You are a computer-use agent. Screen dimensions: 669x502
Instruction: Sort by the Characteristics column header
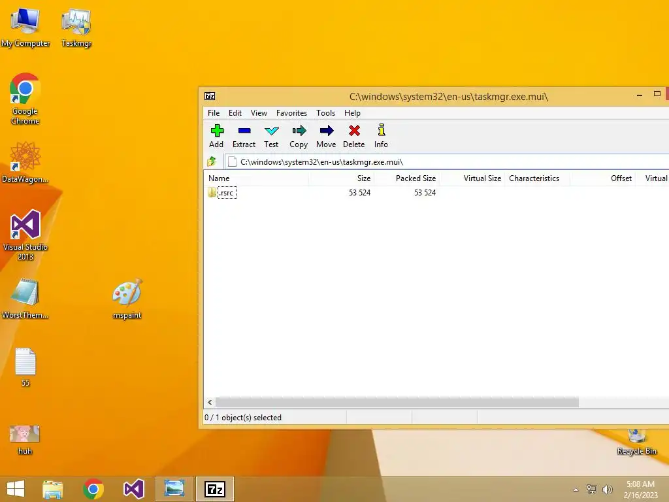coord(537,178)
